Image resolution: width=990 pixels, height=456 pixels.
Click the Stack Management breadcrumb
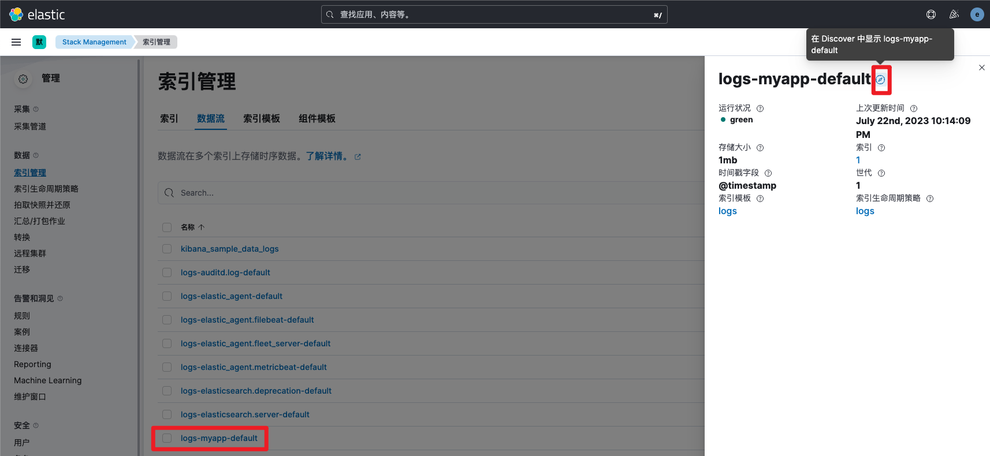click(94, 42)
